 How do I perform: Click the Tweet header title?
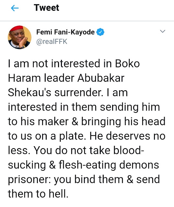click(46, 8)
